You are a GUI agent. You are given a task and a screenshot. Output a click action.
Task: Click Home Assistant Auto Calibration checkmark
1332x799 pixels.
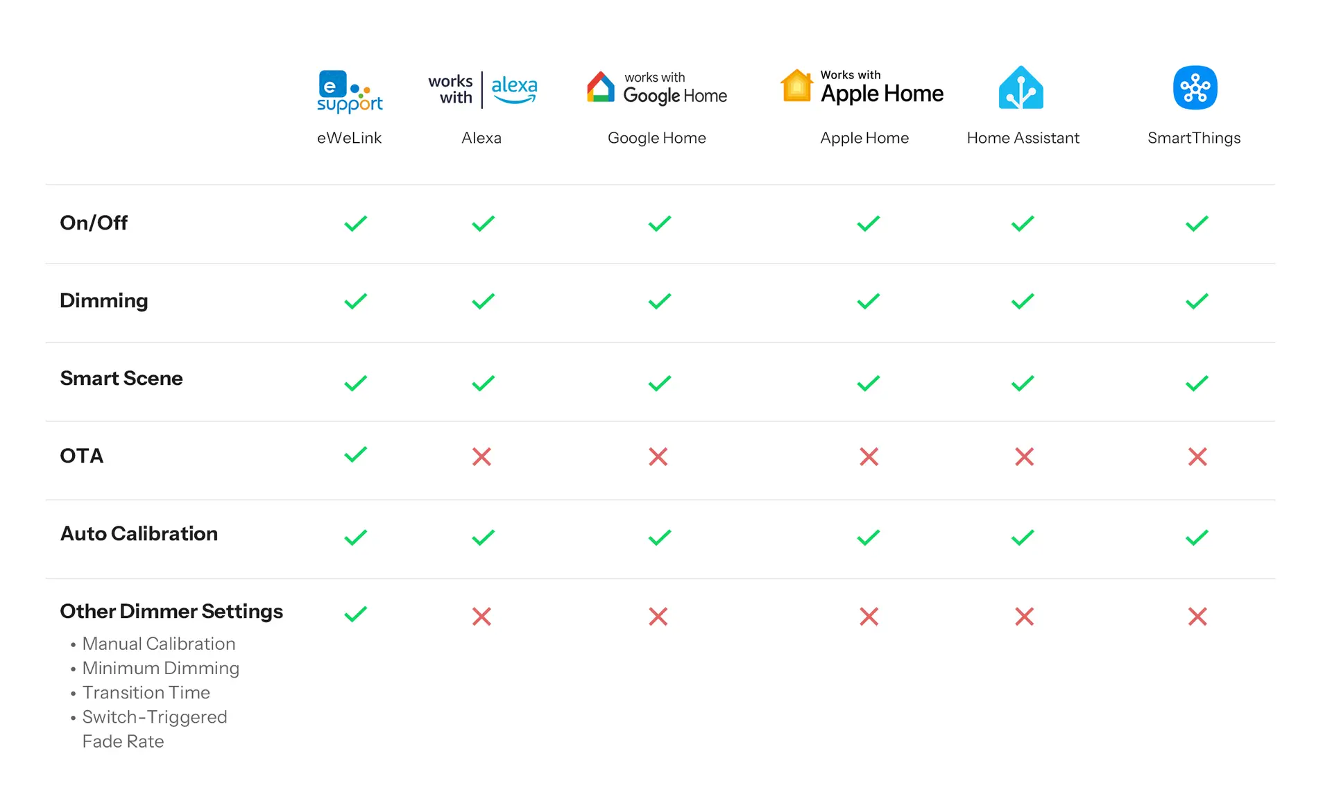(1023, 538)
